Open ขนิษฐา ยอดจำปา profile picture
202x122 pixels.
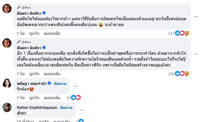pos(7,83)
